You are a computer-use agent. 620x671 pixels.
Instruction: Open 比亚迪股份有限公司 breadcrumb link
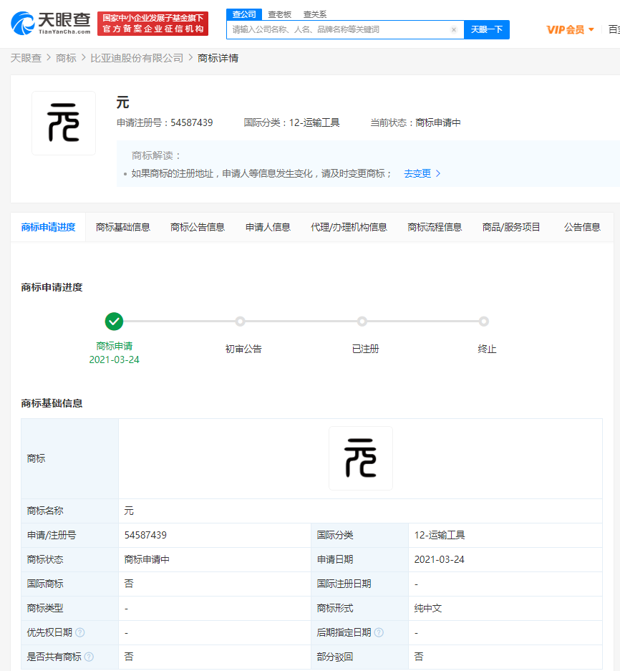click(x=137, y=58)
